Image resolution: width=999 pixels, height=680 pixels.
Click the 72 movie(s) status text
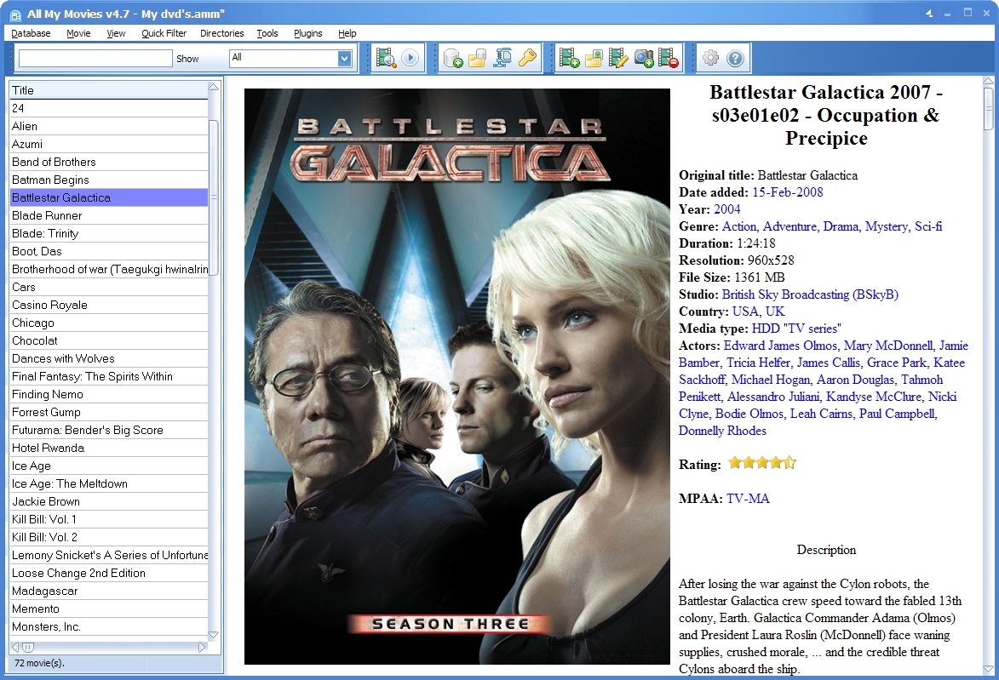click(x=39, y=663)
